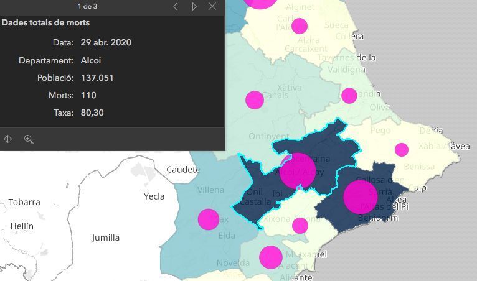Select the magenta circle over Alcoi/Alcoy
477x281 pixels.
tap(298, 170)
